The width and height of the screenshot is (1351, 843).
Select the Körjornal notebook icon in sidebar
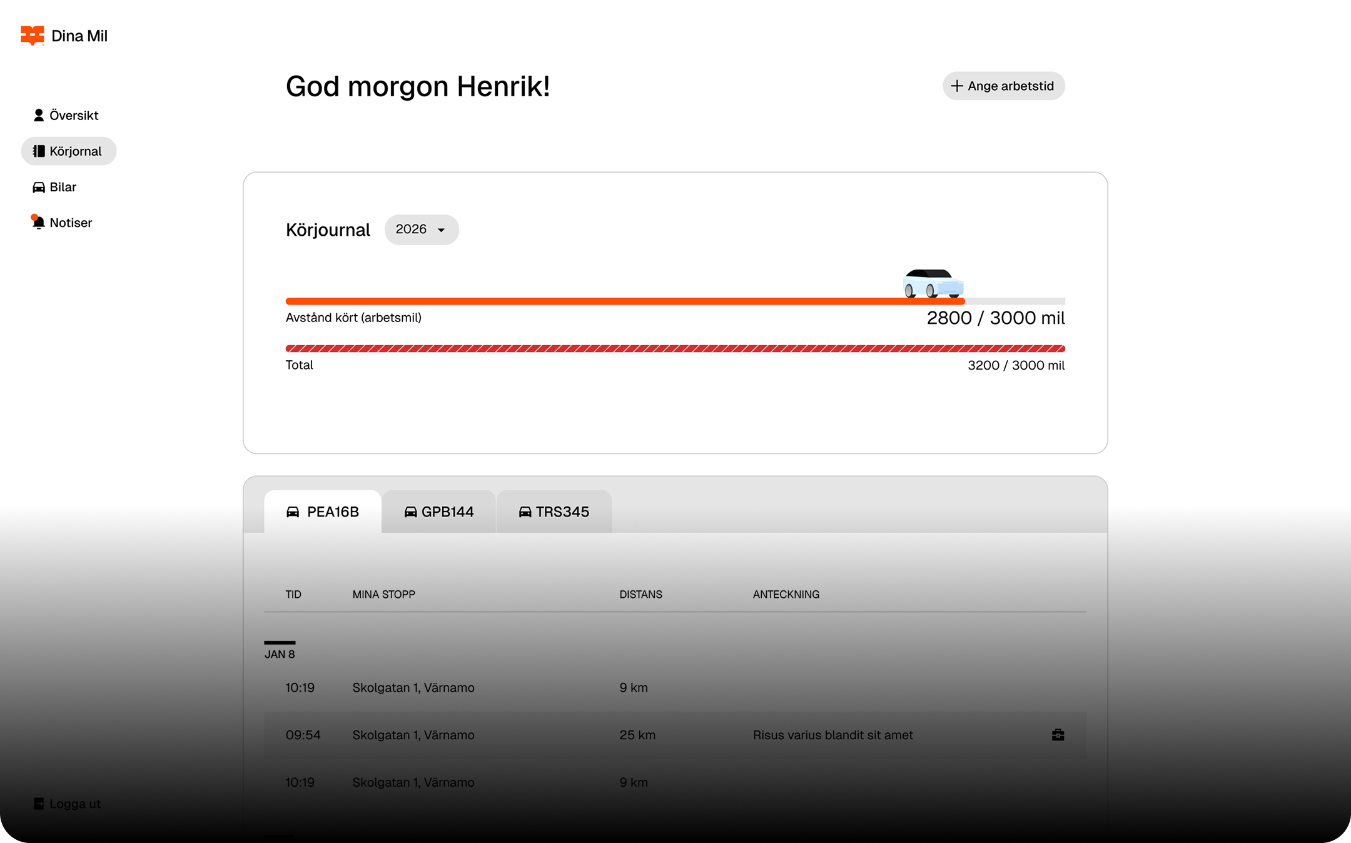(39, 151)
